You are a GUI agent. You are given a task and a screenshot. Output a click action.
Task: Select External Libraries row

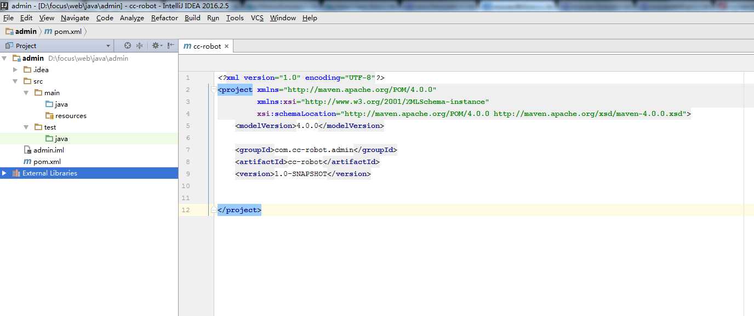(x=89, y=173)
